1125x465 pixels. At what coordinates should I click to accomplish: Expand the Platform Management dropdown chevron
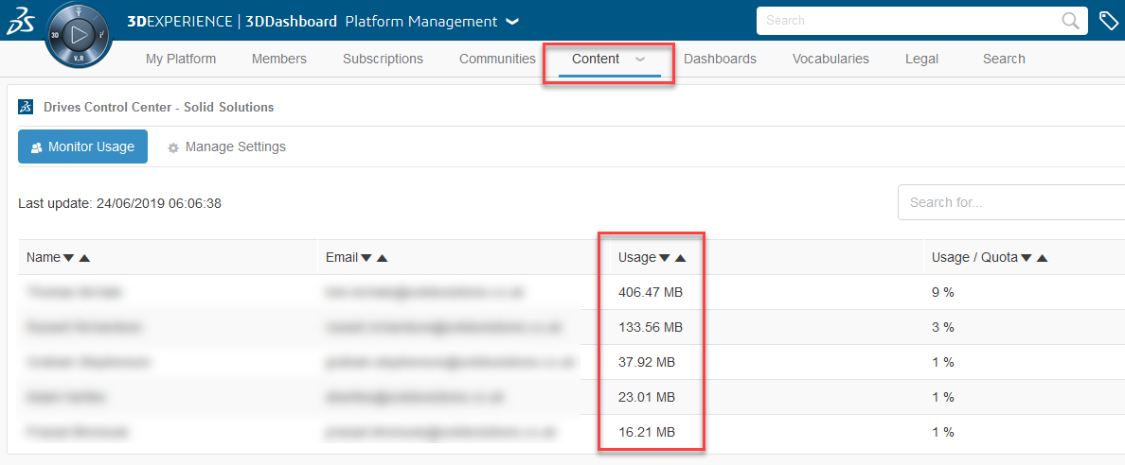pos(512,22)
